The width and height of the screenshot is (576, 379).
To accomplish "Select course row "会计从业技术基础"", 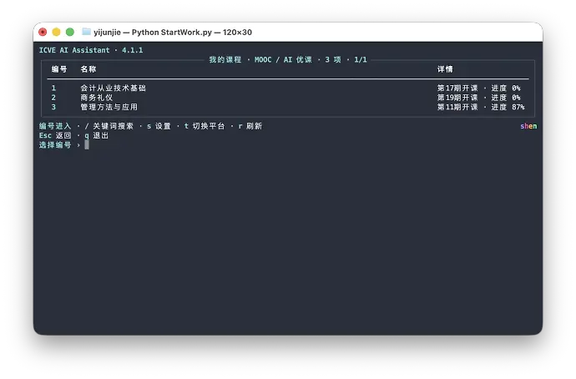I will click(288, 88).
